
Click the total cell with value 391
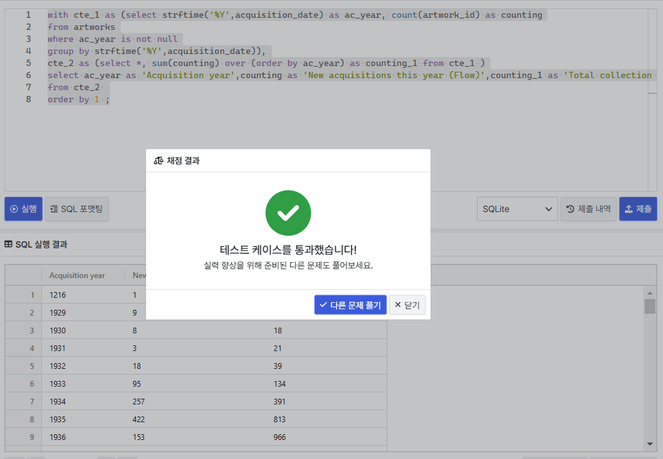(326, 401)
